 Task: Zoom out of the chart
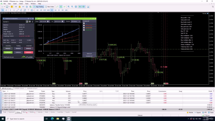(72, 7)
